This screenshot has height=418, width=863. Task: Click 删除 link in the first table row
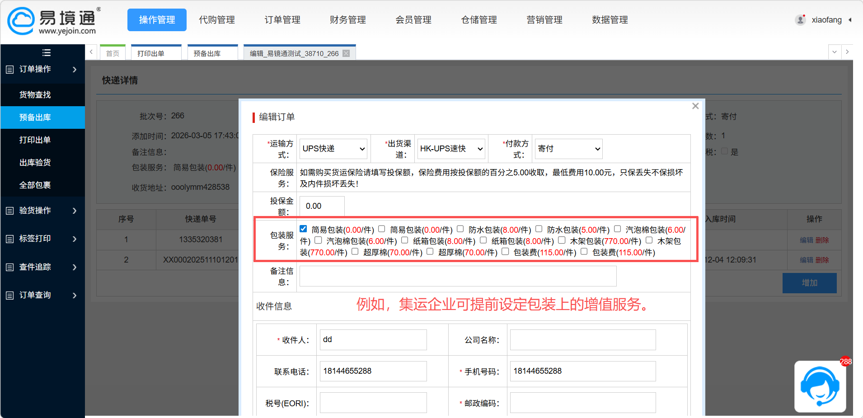tap(822, 240)
